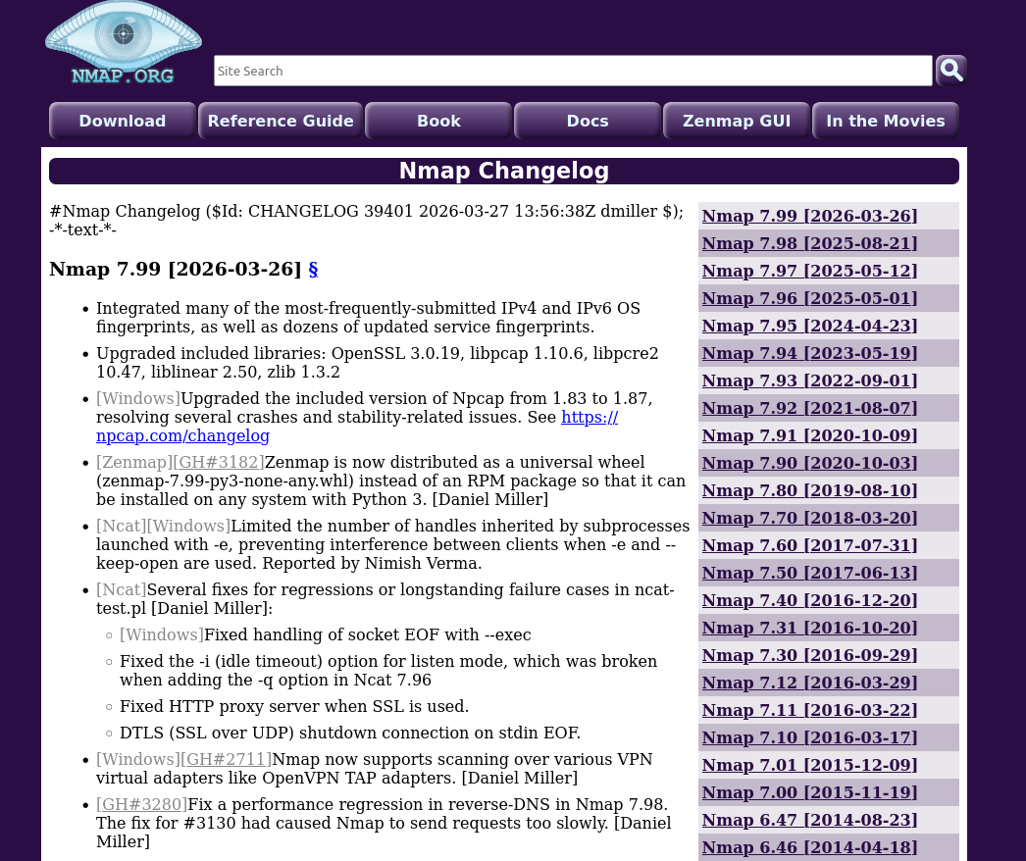Open the Zenmap GUI page

coord(736,121)
